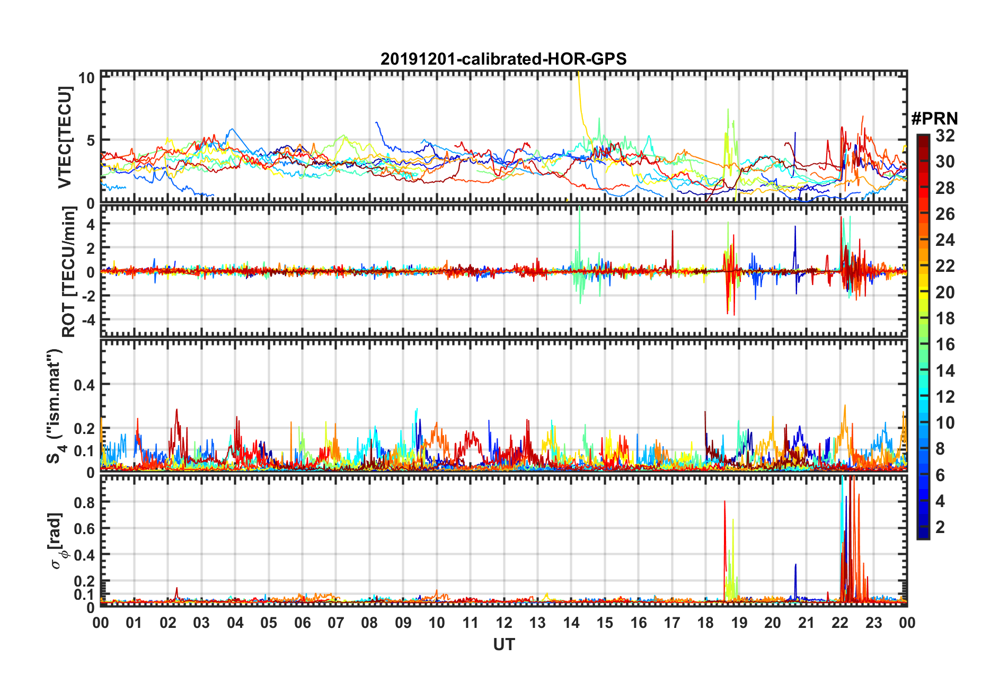Viewport: 1008px width, 674px height.
Task: Select the "UT" x-axis label
Action: (x=504, y=644)
